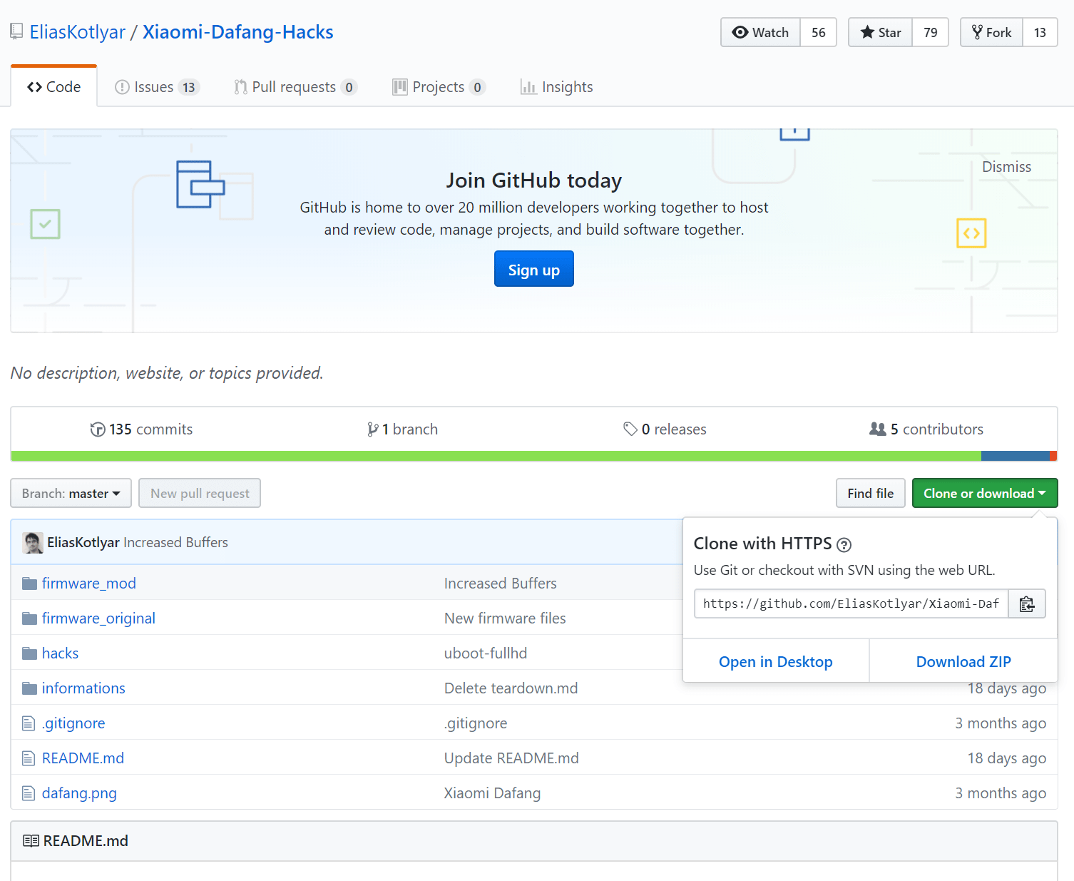Open HTTPS help question mark icon
The width and height of the screenshot is (1074, 881).
(x=844, y=545)
